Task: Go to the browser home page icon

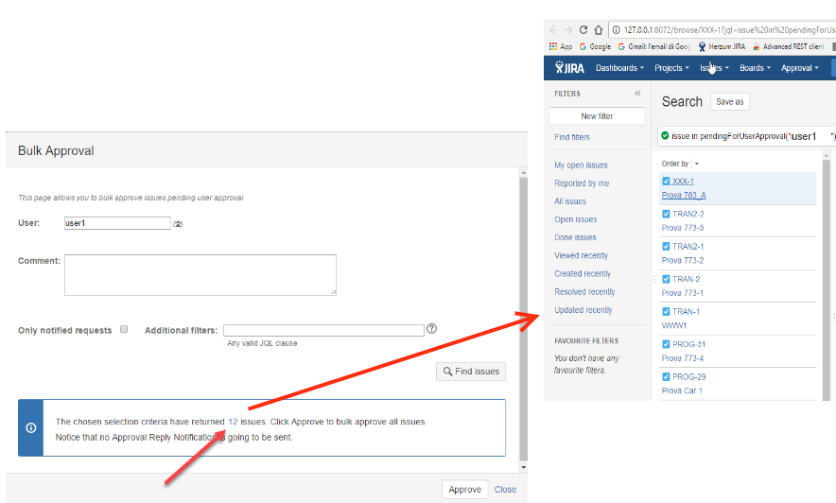Action: click(599, 29)
